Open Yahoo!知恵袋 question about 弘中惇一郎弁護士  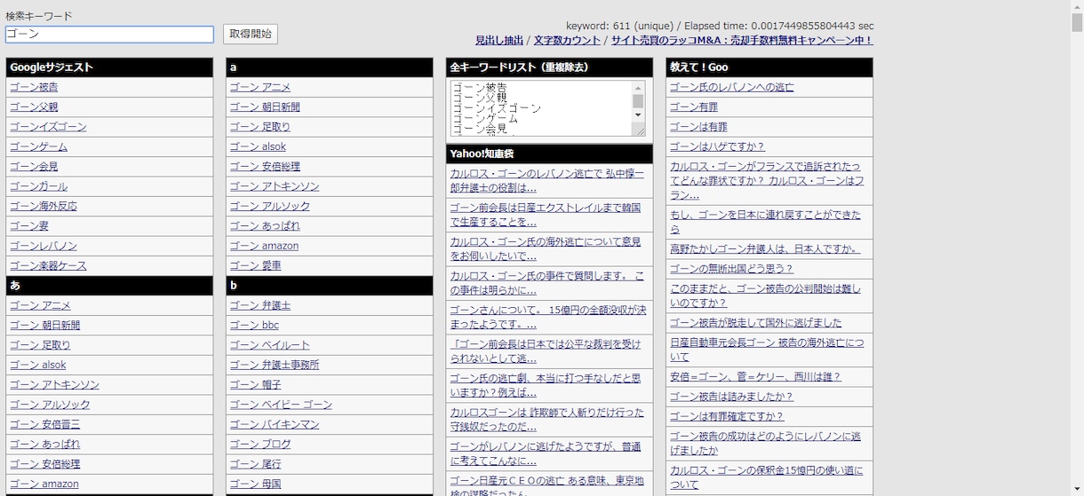[546, 181]
